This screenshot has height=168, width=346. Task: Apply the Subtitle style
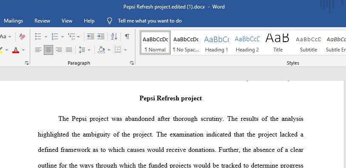coord(309,43)
